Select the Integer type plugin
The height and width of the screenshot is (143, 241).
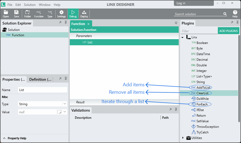tap(199, 71)
